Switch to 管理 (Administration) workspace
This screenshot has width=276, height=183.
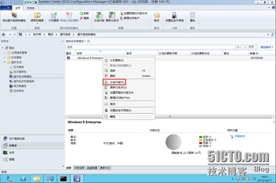32,160
